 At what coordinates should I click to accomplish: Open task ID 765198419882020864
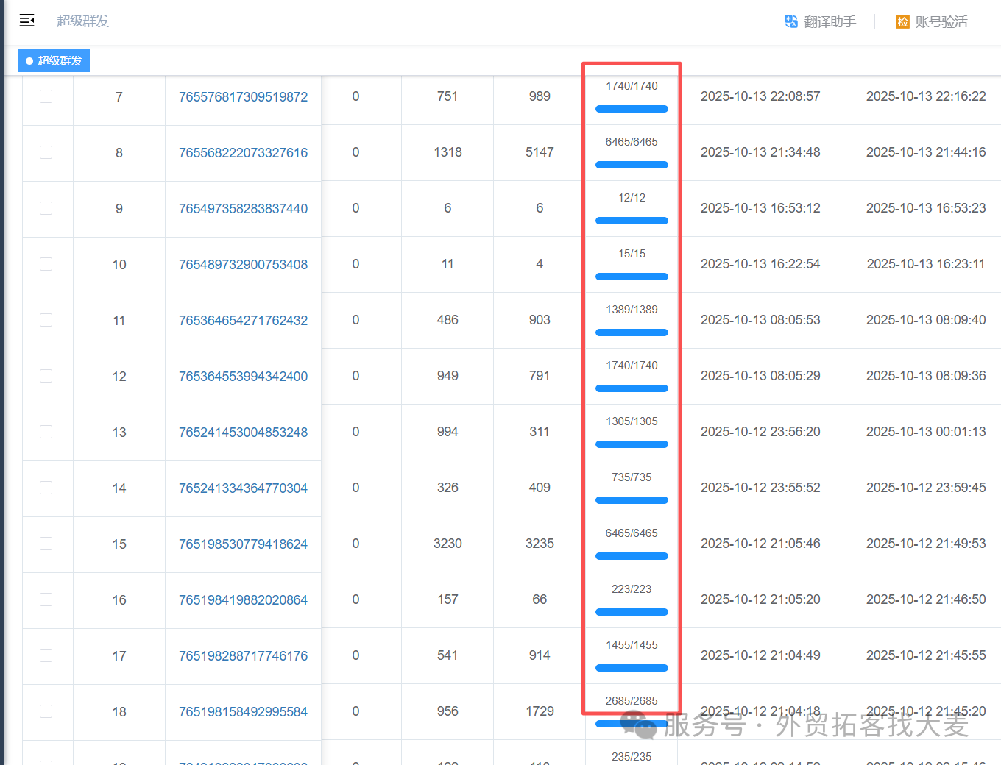coord(243,599)
